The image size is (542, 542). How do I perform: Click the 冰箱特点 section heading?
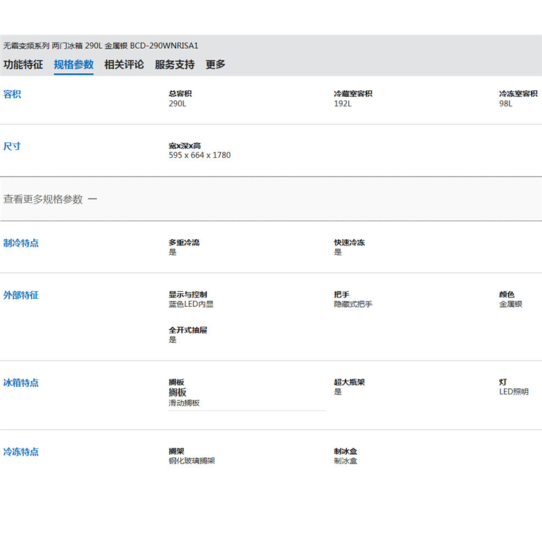click(21, 383)
